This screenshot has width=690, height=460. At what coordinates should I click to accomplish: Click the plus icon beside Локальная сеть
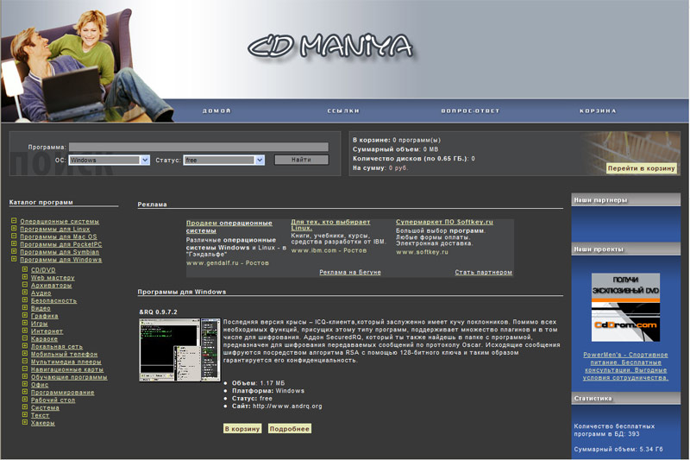tap(25, 346)
